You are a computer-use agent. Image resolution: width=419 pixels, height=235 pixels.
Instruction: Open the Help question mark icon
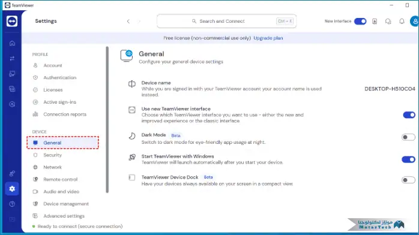(x=12, y=204)
